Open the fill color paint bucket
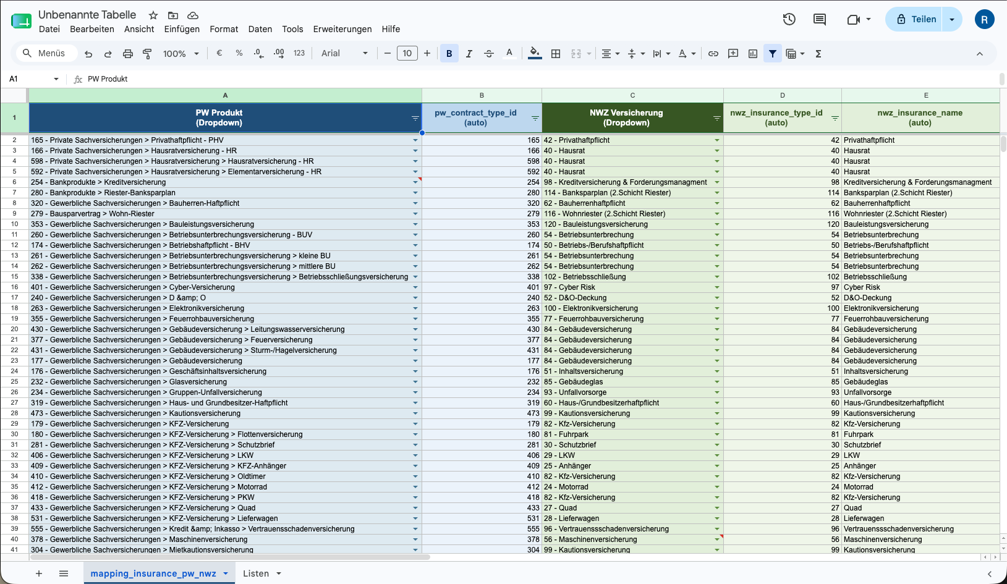1007x584 pixels. 535,54
